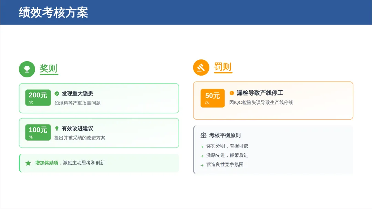Viewport: 372px width, 209px height.
Task: Click the 奖则 section heading
Action: click(x=49, y=69)
